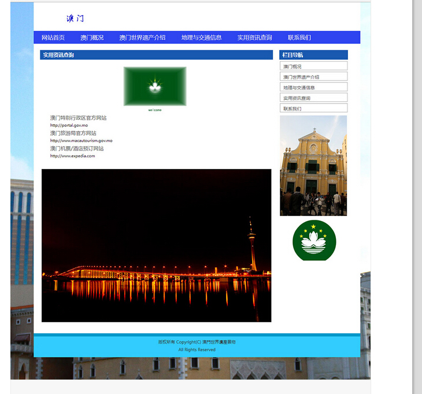Open 网站首页 in the top navigation bar

click(x=53, y=38)
